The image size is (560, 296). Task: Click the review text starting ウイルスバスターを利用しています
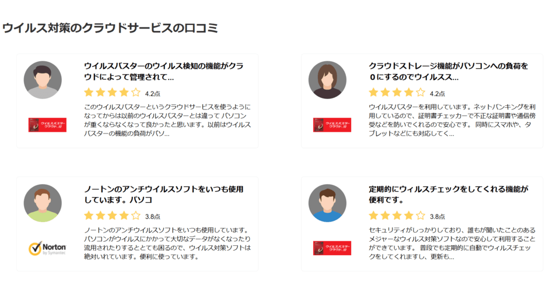452,120
